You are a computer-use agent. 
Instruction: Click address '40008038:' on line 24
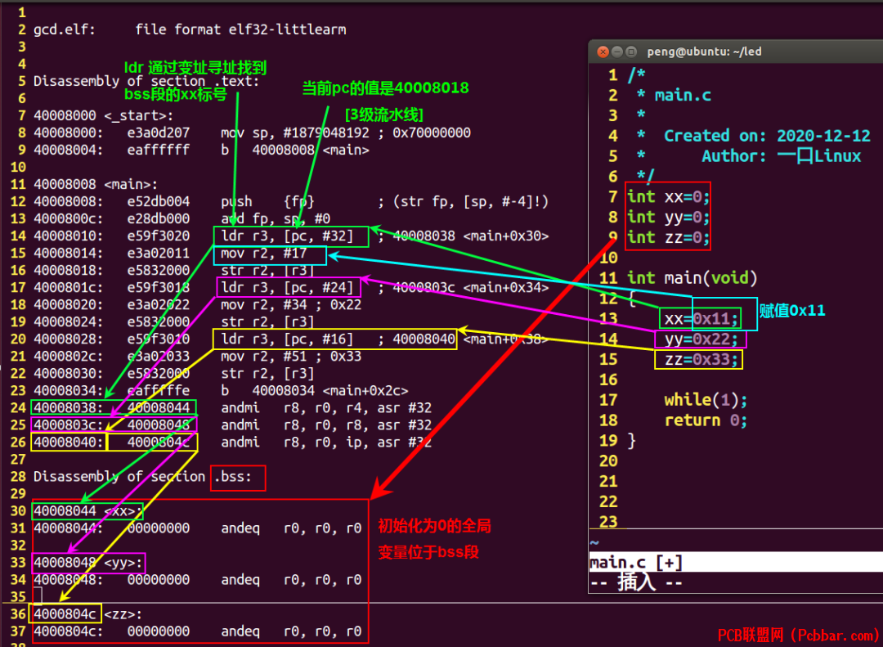[x=69, y=408]
